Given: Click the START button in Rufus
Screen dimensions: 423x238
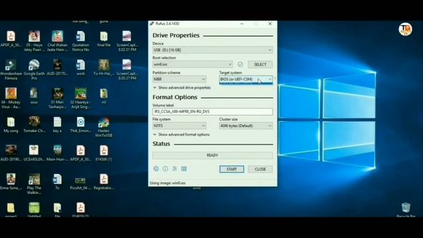Looking at the screenshot, I should [x=231, y=169].
